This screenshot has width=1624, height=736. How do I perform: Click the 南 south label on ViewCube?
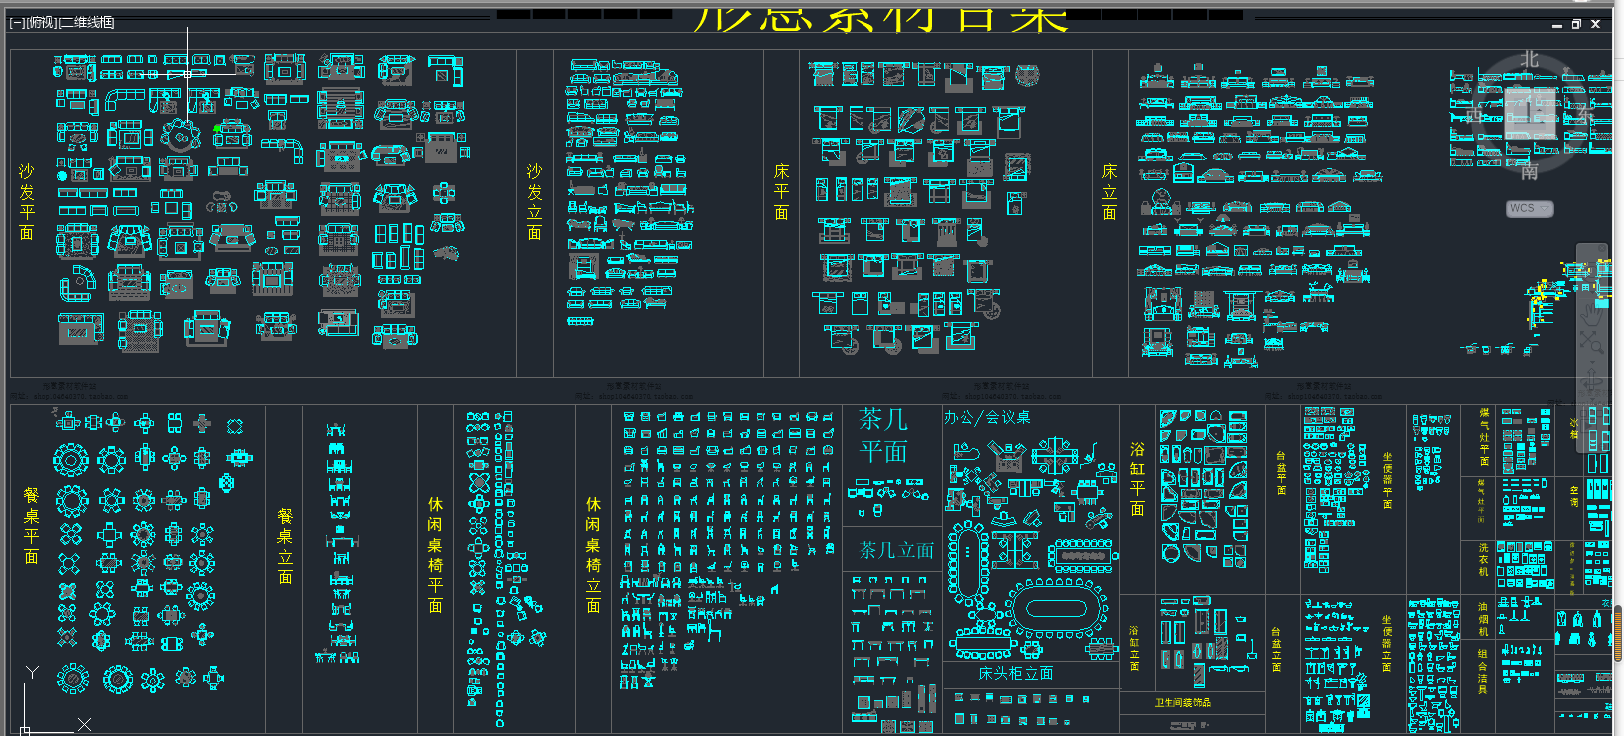1530,172
